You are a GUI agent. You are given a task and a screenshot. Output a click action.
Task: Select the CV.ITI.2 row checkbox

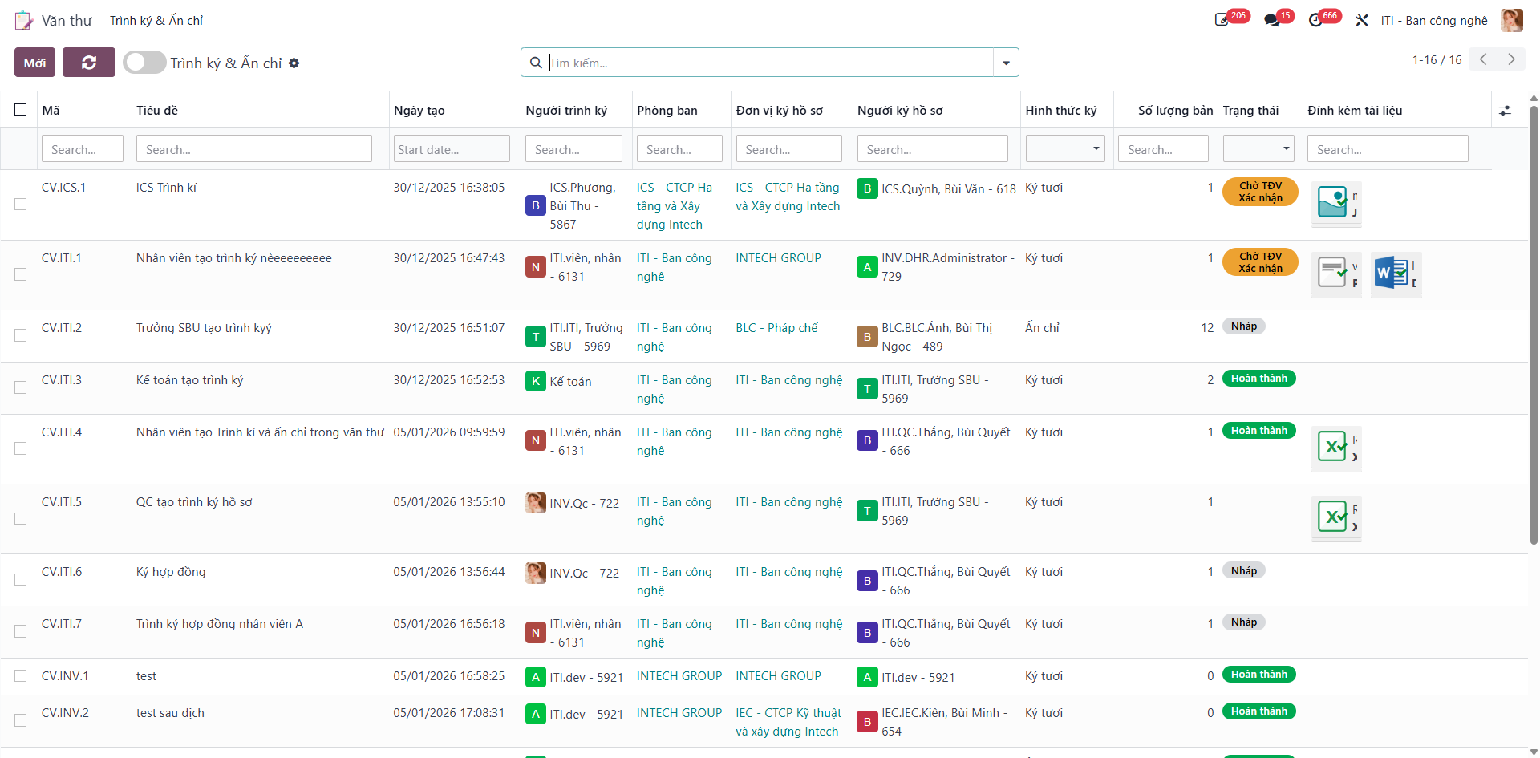click(x=21, y=335)
